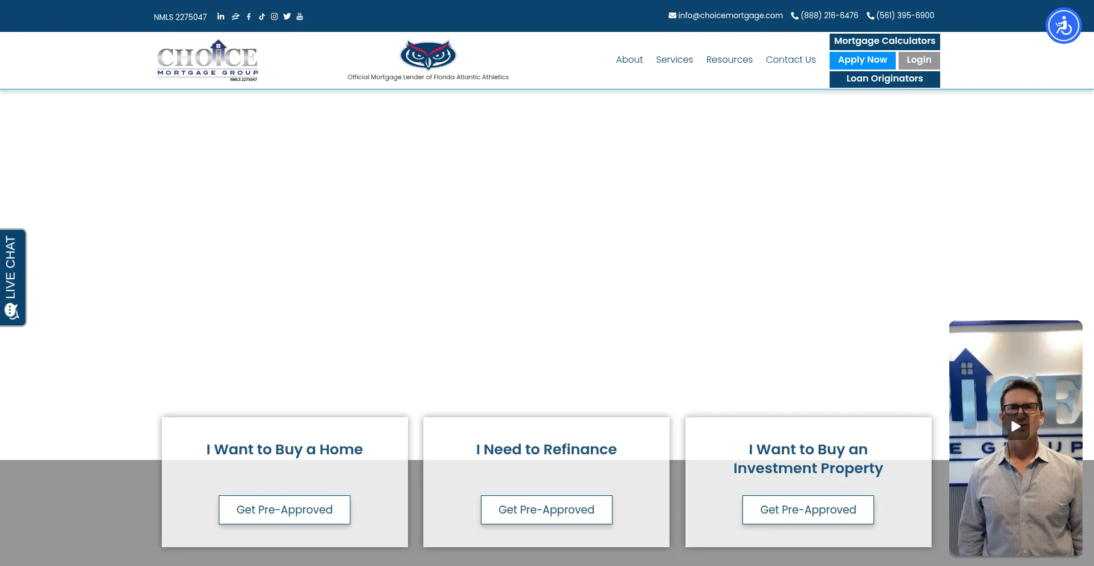Screen dimensions: 1094x566
Task: Open the Instagram icon
Action: click(x=274, y=17)
